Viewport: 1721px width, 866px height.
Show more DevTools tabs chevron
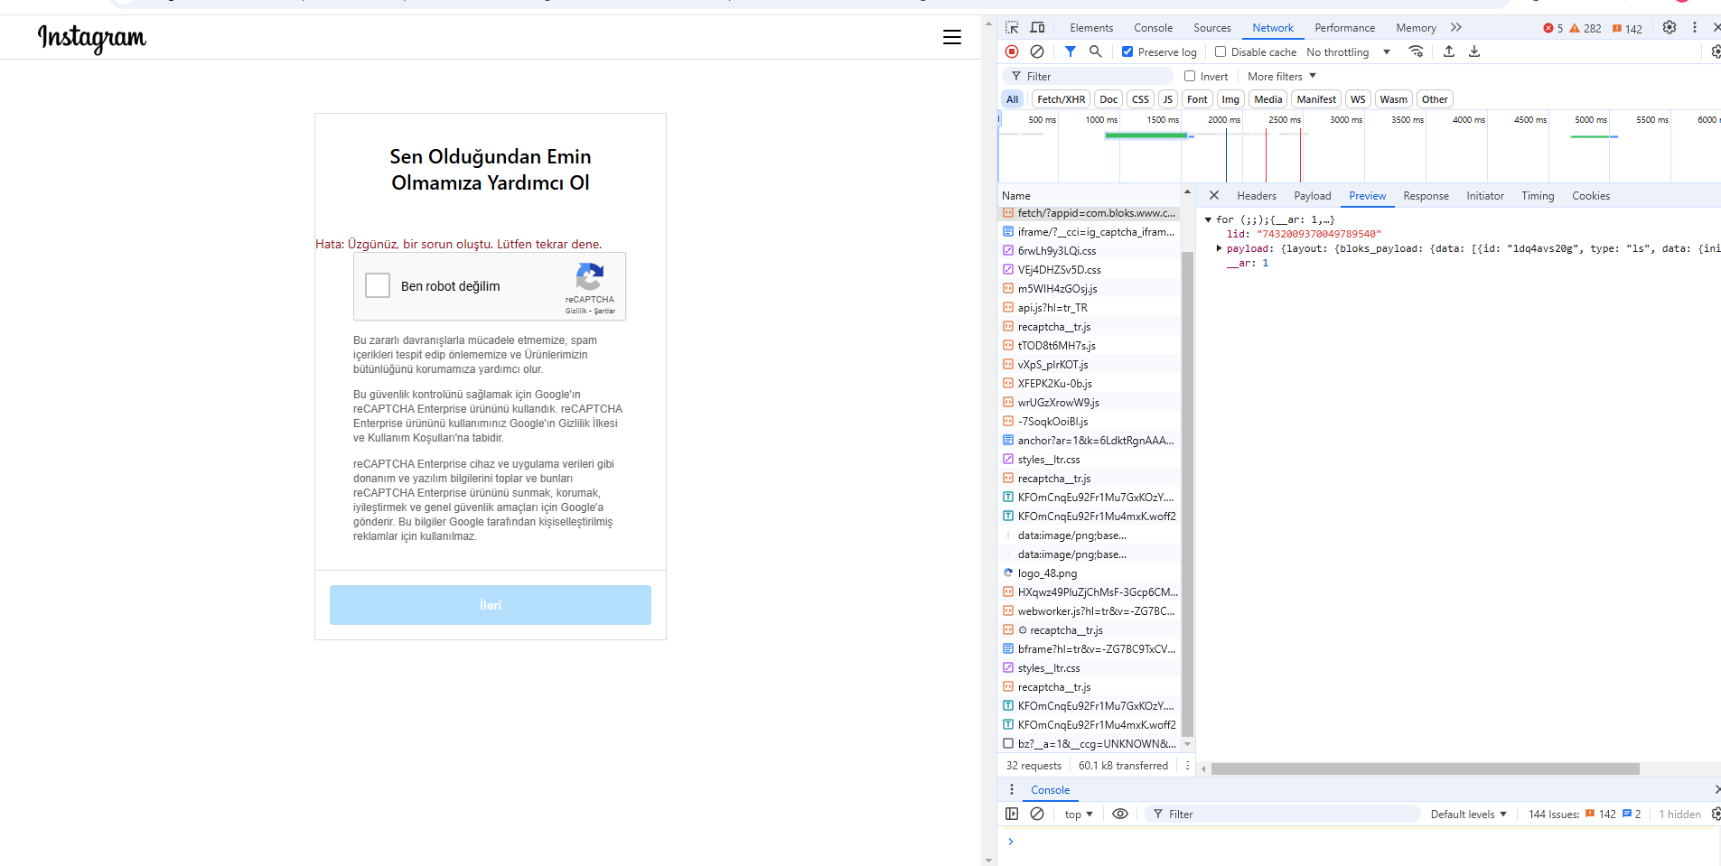point(1456,28)
